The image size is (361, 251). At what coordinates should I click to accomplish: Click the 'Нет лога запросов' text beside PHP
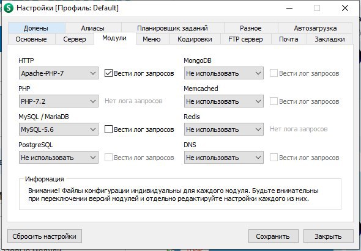click(x=133, y=101)
